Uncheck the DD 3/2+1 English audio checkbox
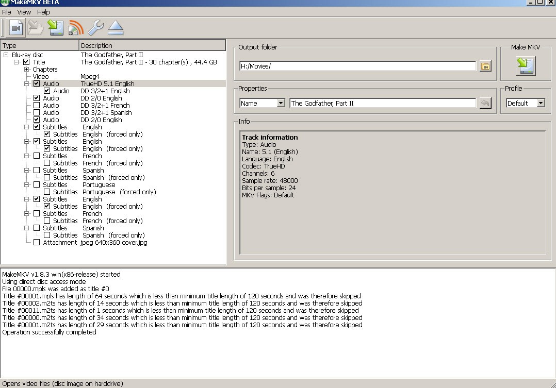 (47, 91)
